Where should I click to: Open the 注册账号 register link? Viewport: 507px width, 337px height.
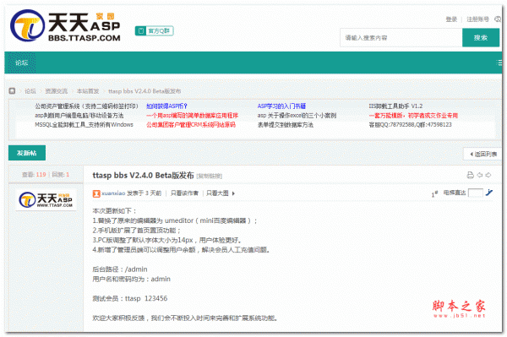[477, 19]
